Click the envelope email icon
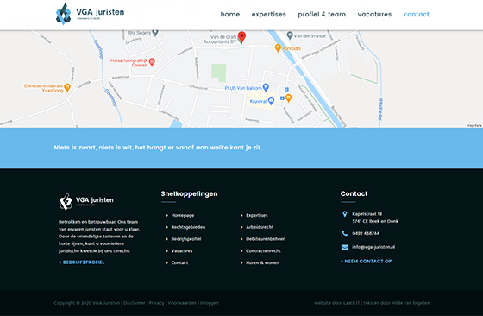 coord(345,247)
